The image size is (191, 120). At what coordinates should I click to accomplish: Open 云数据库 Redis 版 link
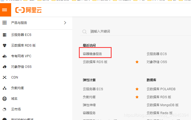pyautogui.click(x=160, y=113)
